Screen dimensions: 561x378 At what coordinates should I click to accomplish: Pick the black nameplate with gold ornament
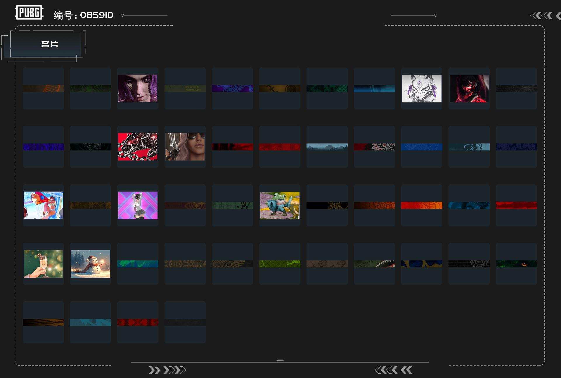pos(327,205)
